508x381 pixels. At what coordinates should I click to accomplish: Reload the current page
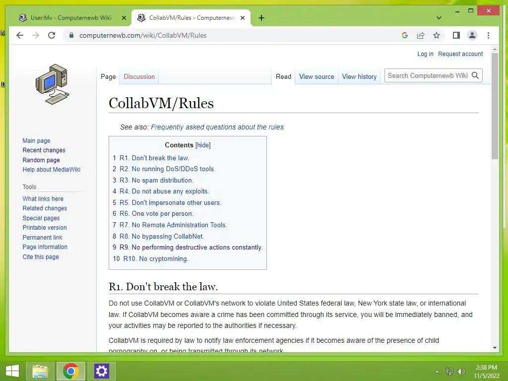coord(52,35)
